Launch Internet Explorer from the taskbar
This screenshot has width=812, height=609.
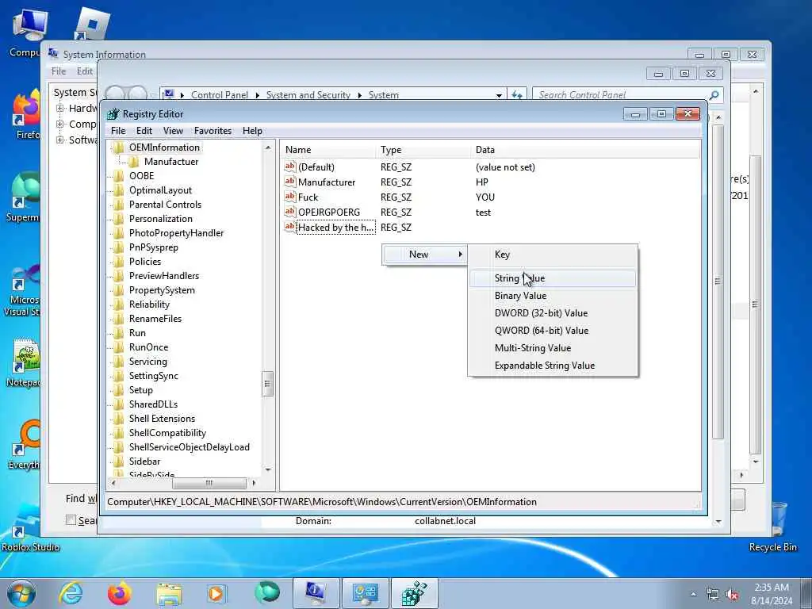(x=71, y=593)
